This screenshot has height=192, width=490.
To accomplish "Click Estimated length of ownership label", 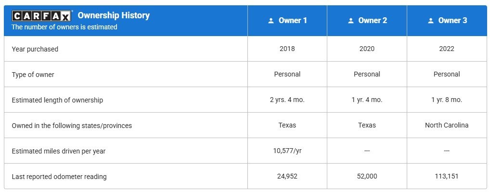I will pos(57,100).
